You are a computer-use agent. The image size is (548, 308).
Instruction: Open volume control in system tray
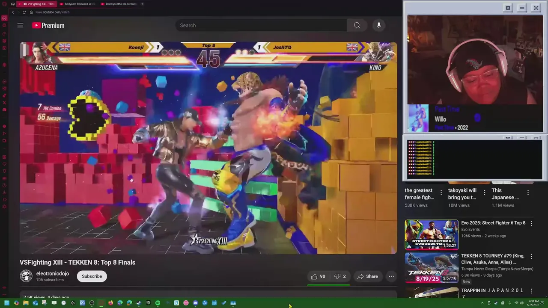[x=522, y=303]
